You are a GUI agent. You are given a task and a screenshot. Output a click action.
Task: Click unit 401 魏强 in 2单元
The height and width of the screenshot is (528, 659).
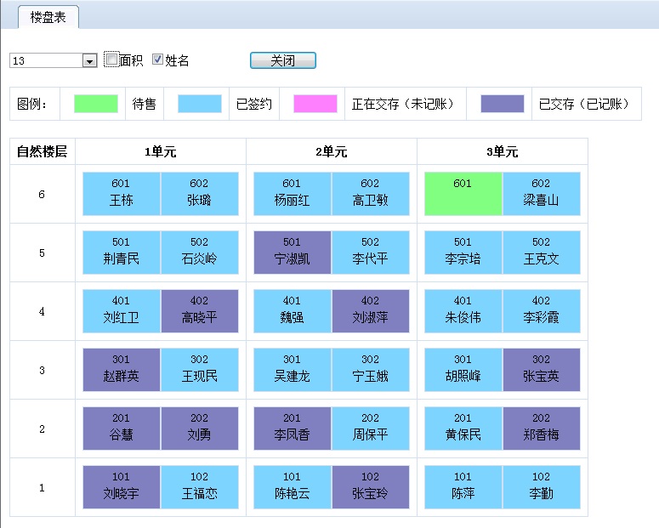pos(293,311)
